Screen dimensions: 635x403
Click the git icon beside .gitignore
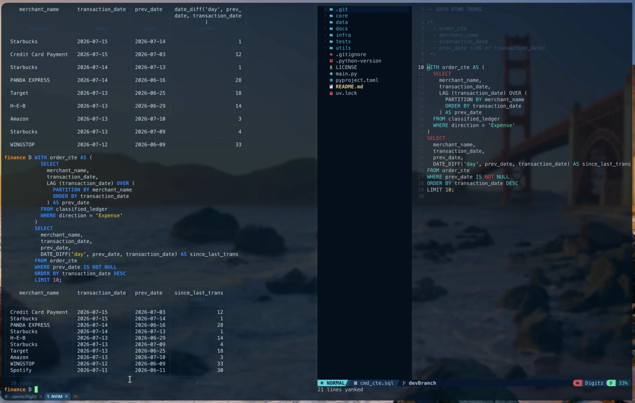tap(331, 55)
